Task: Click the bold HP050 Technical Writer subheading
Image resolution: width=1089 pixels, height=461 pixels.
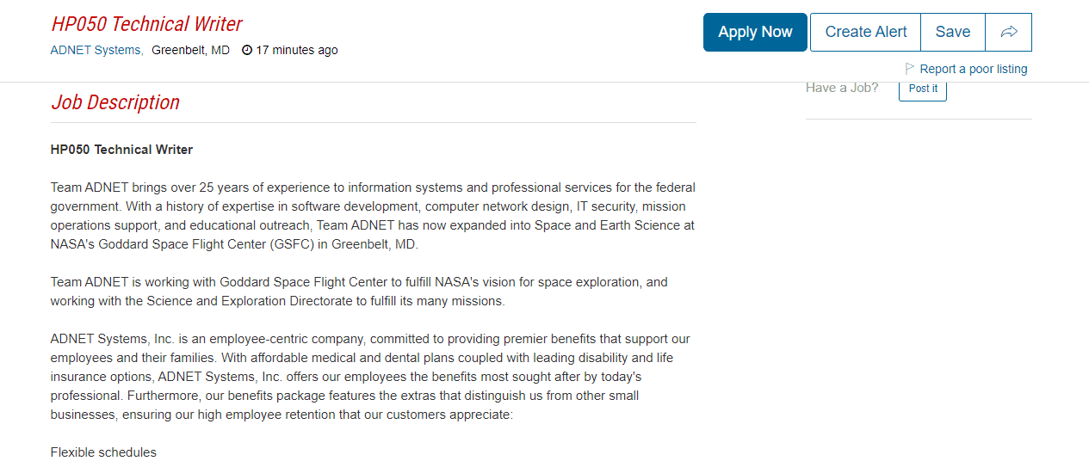Action: (x=121, y=150)
